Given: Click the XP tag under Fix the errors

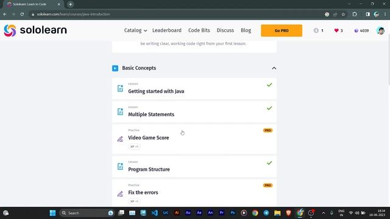Looking at the screenshot, I should tap(134, 201).
